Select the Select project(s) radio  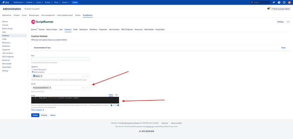coord(33,72)
